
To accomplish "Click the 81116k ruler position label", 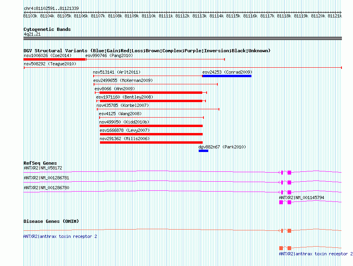I will pos(250,16).
